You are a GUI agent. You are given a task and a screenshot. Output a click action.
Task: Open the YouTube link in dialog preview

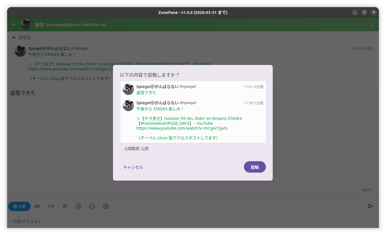(182, 128)
